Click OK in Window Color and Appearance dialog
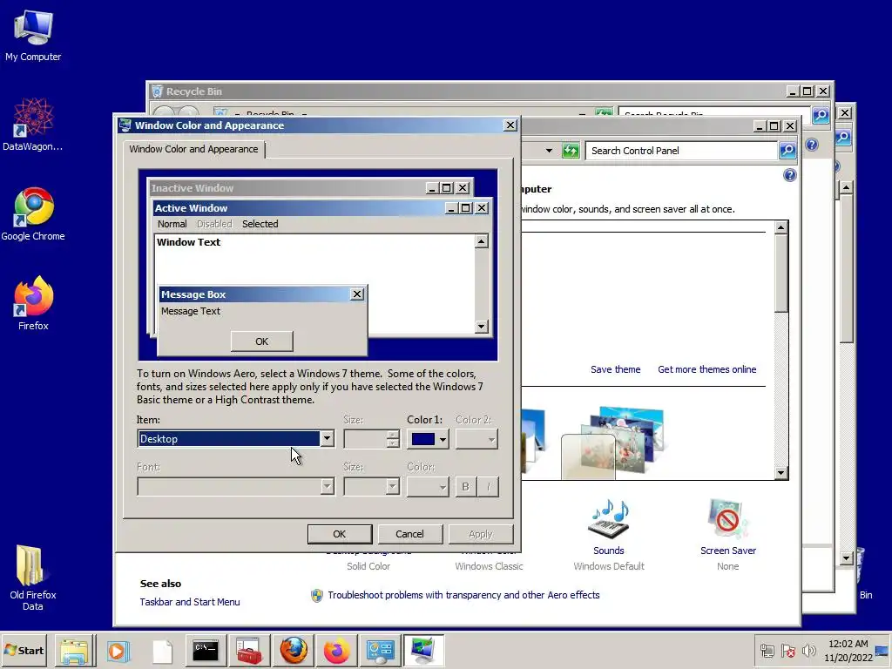Viewport: 892px width, 669px height. [x=340, y=534]
